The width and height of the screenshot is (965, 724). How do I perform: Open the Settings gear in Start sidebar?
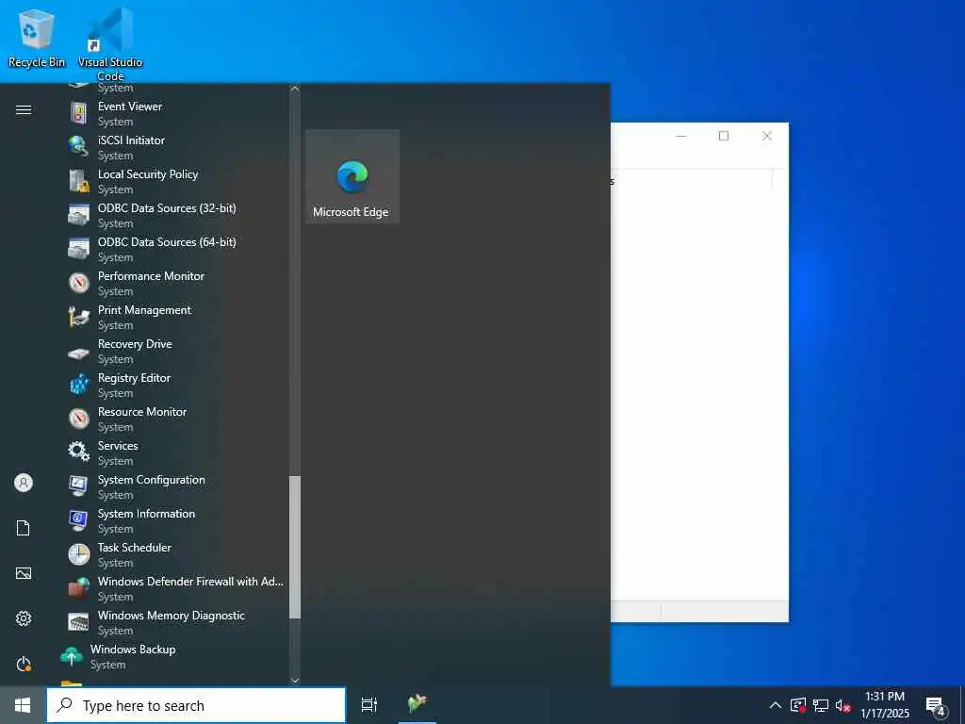(24, 618)
